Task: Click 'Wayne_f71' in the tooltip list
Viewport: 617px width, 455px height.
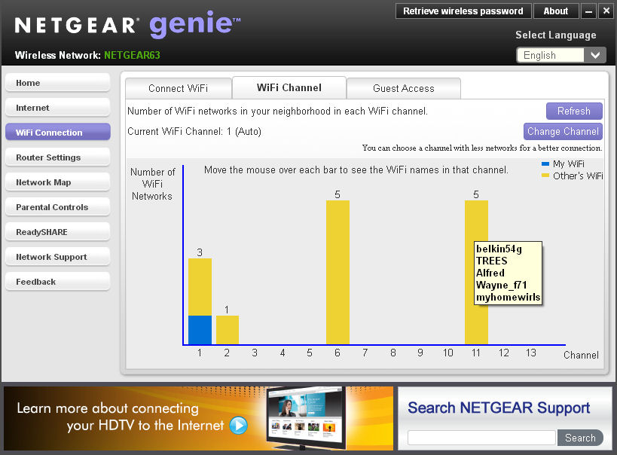Action: 501,285
